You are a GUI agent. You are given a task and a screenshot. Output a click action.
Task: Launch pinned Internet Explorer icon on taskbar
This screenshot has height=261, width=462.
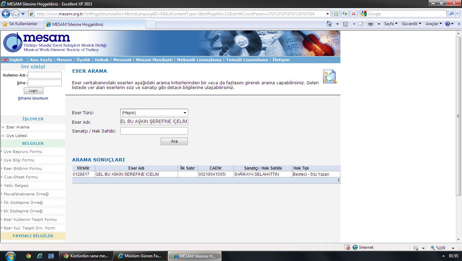[40, 256]
